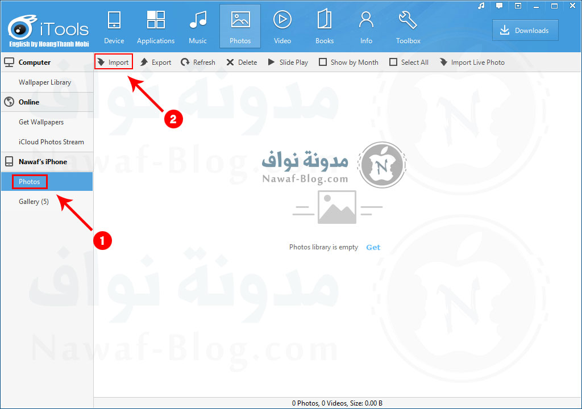This screenshot has width=582, height=409.
Task: Select Nawaf's iPhone device heading
Action: click(x=47, y=162)
